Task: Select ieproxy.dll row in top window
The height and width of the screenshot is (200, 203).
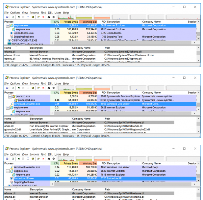Action: [x=89, y=59]
